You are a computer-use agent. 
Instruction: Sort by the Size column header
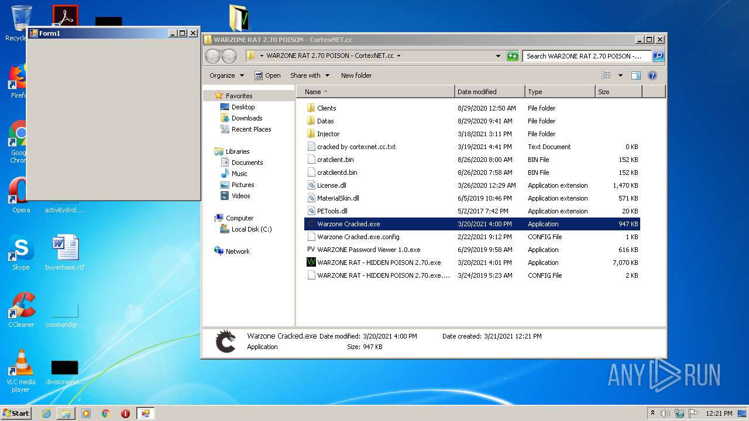click(x=619, y=92)
